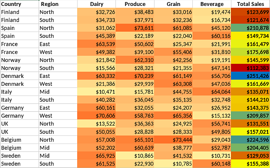Select the Country column header cell
The image size is (270, 168).
19,4
